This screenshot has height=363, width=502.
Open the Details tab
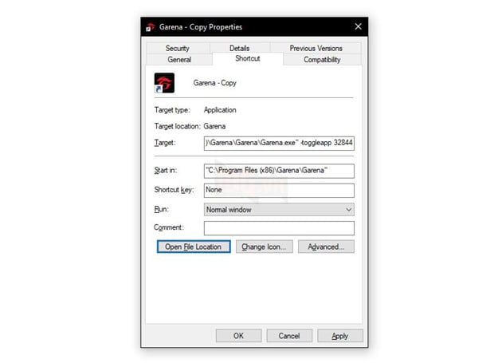[x=239, y=49]
